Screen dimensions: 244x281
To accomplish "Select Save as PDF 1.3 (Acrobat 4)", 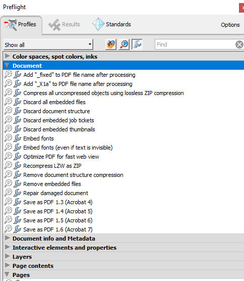I will tap(58, 202).
